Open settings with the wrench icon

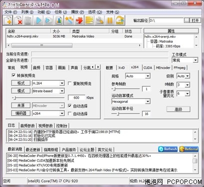pyautogui.click(x=99, y=20)
